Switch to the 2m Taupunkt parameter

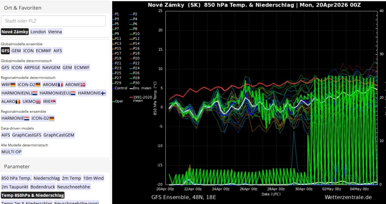[x=14, y=187]
